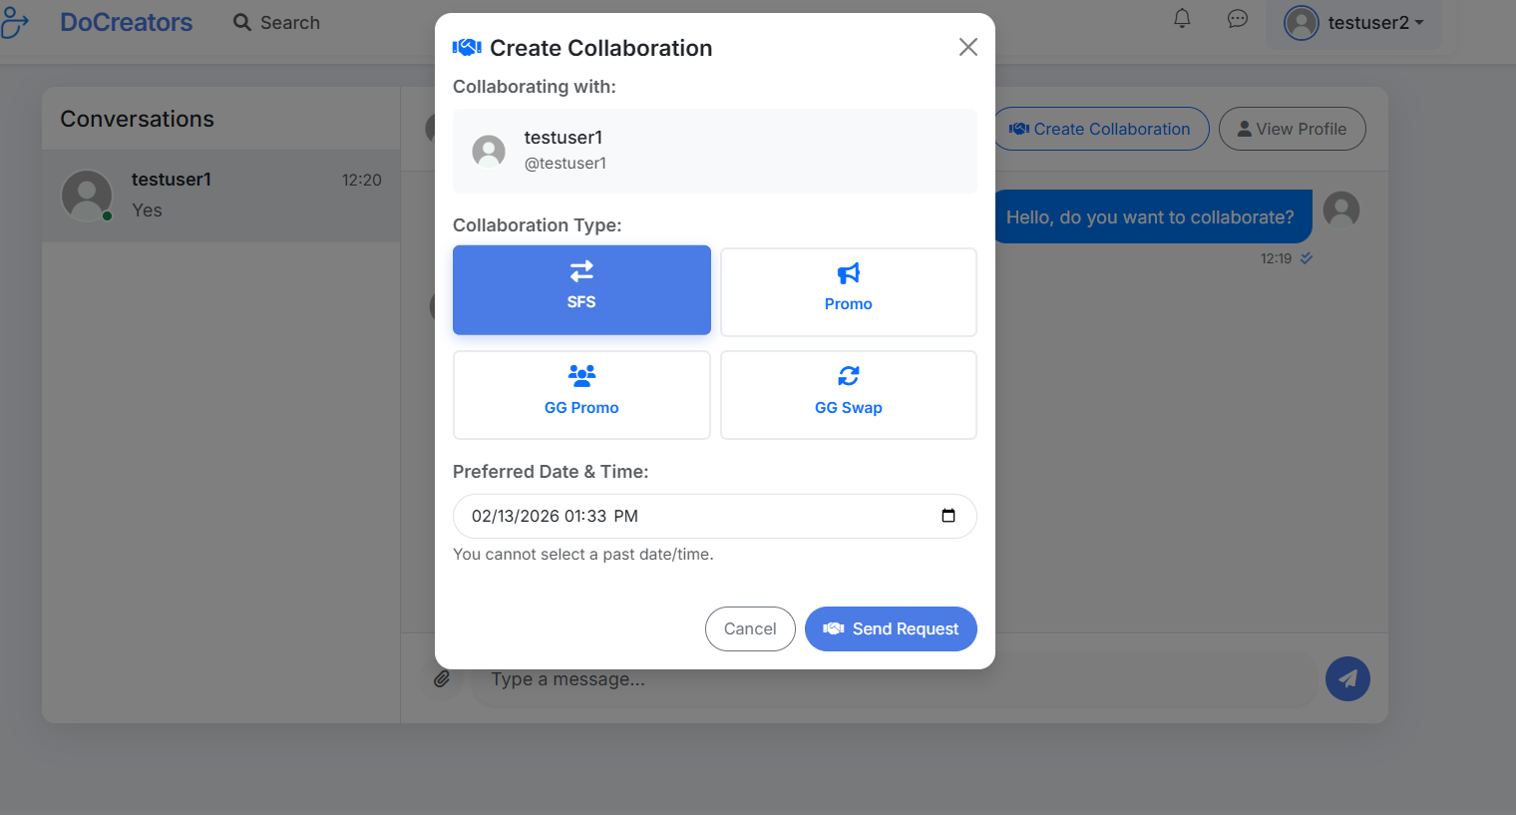The height and width of the screenshot is (815, 1516).
Task: Click the DoCreators logo icon
Action: coord(16,22)
